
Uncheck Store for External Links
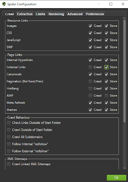coord(106,67)
